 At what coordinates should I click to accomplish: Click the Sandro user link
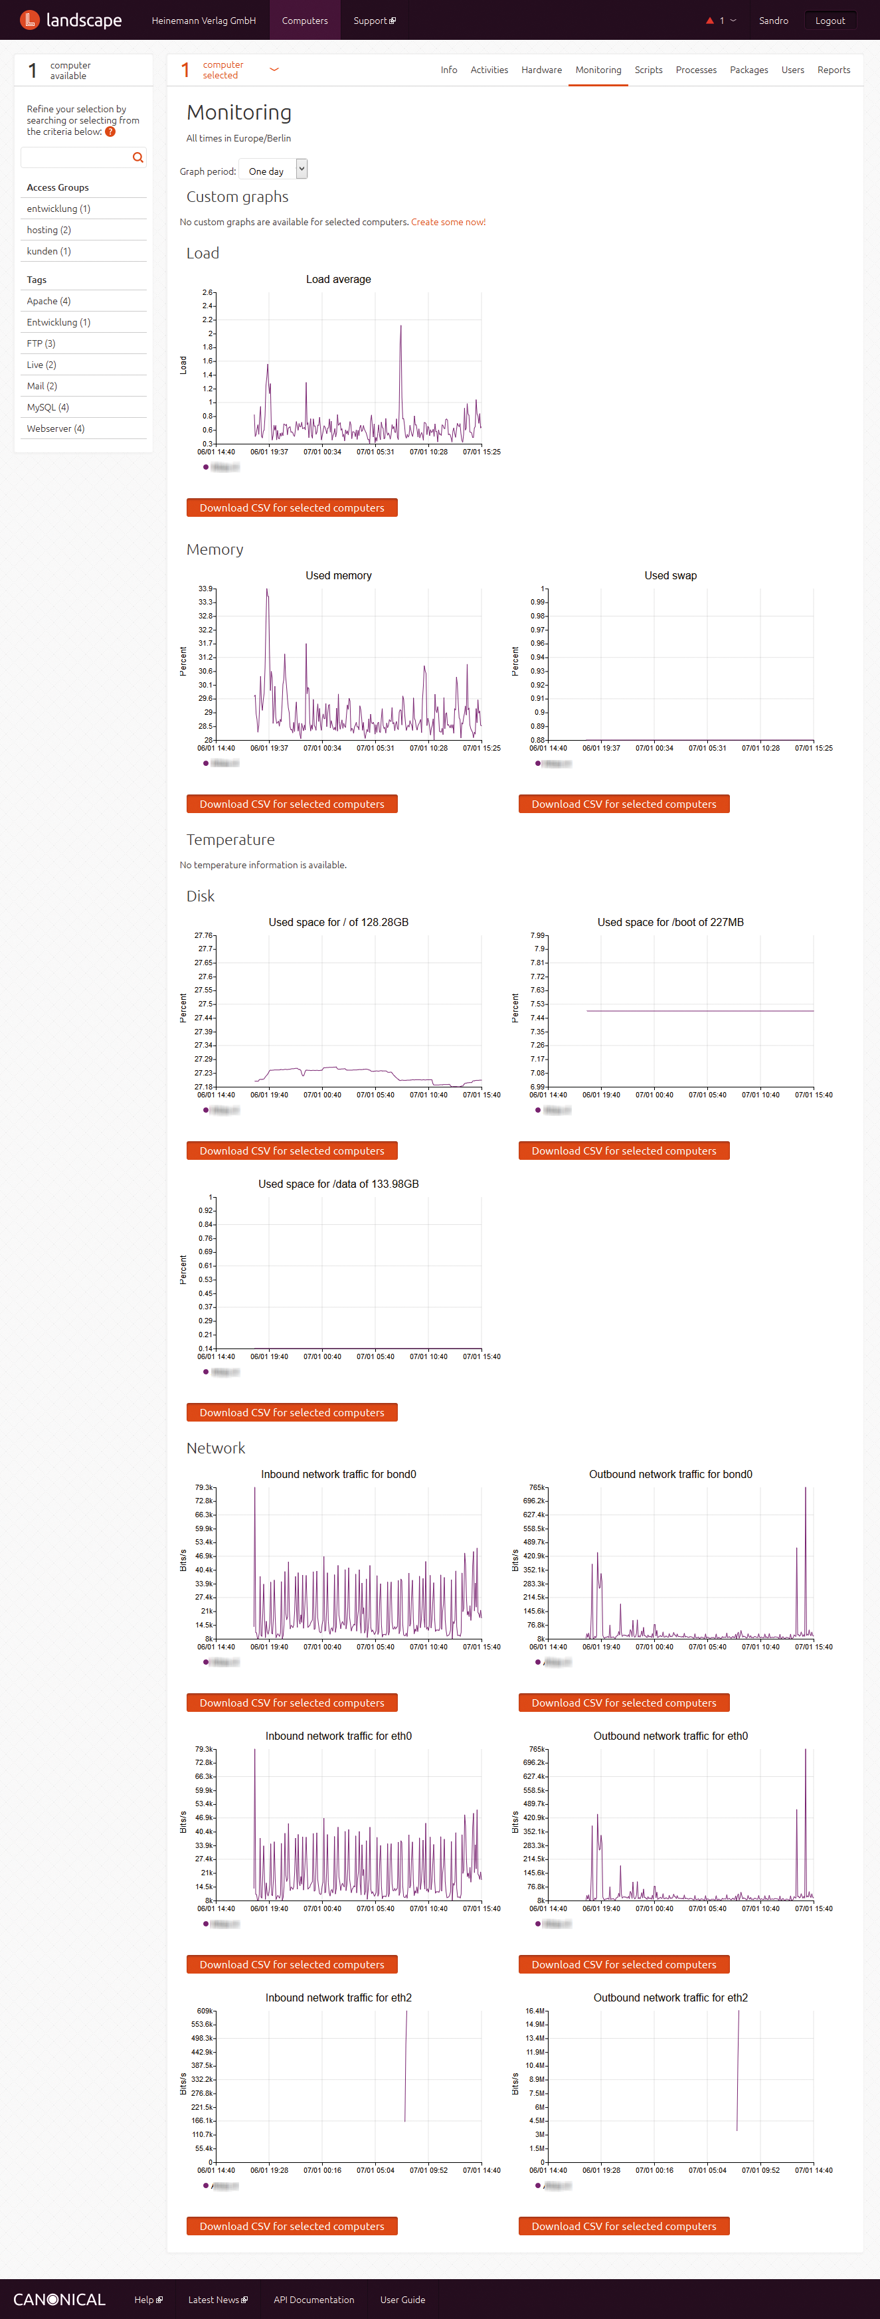773,21
